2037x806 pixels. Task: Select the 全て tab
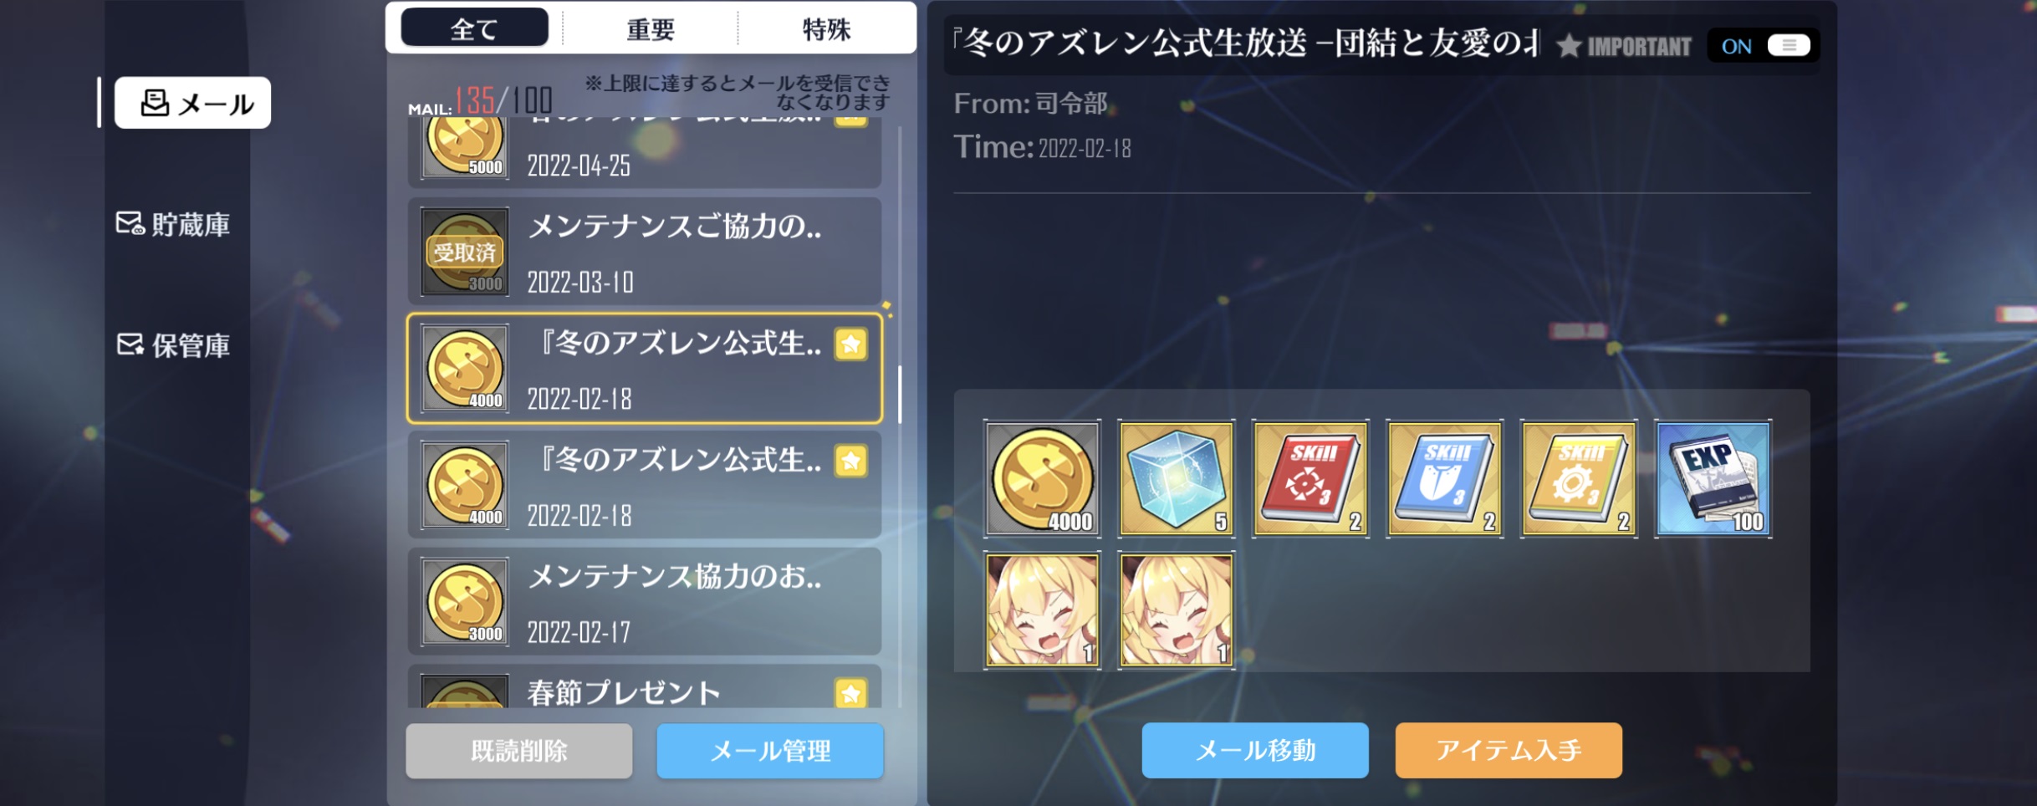474,28
